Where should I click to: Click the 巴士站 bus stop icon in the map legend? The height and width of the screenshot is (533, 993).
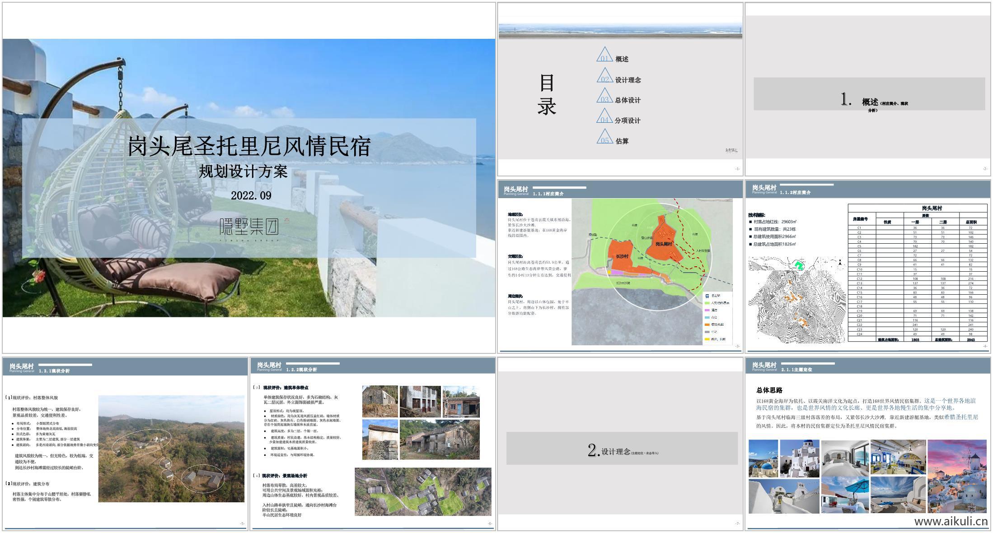(707, 296)
